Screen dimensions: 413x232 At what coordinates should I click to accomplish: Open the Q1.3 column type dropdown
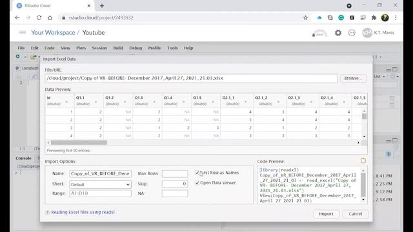[154, 102]
